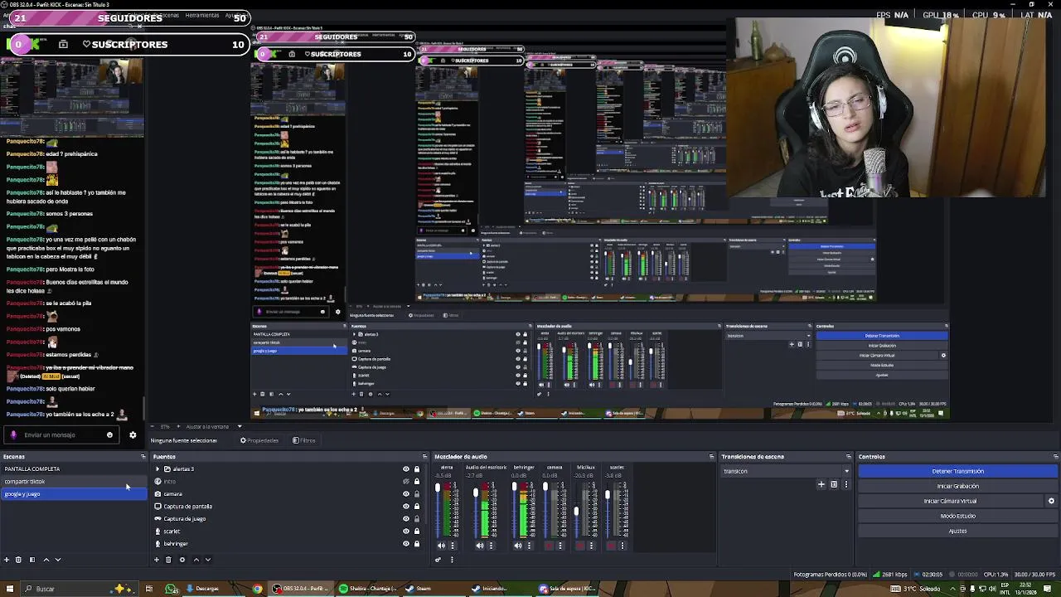Delete selected scene using trash icon in Escenas
This screenshot has width=1061, height=597.
(18, 560)
